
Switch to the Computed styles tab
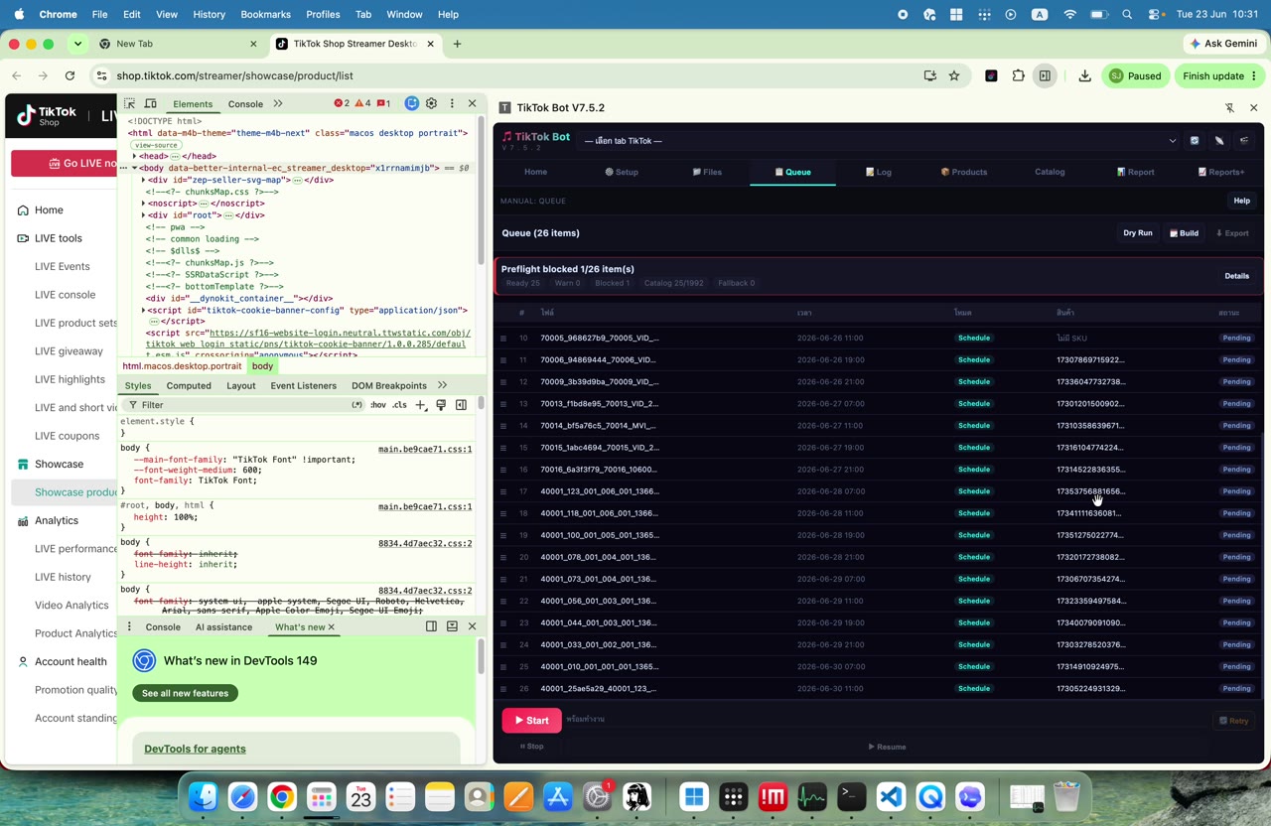tap(189, 385)
